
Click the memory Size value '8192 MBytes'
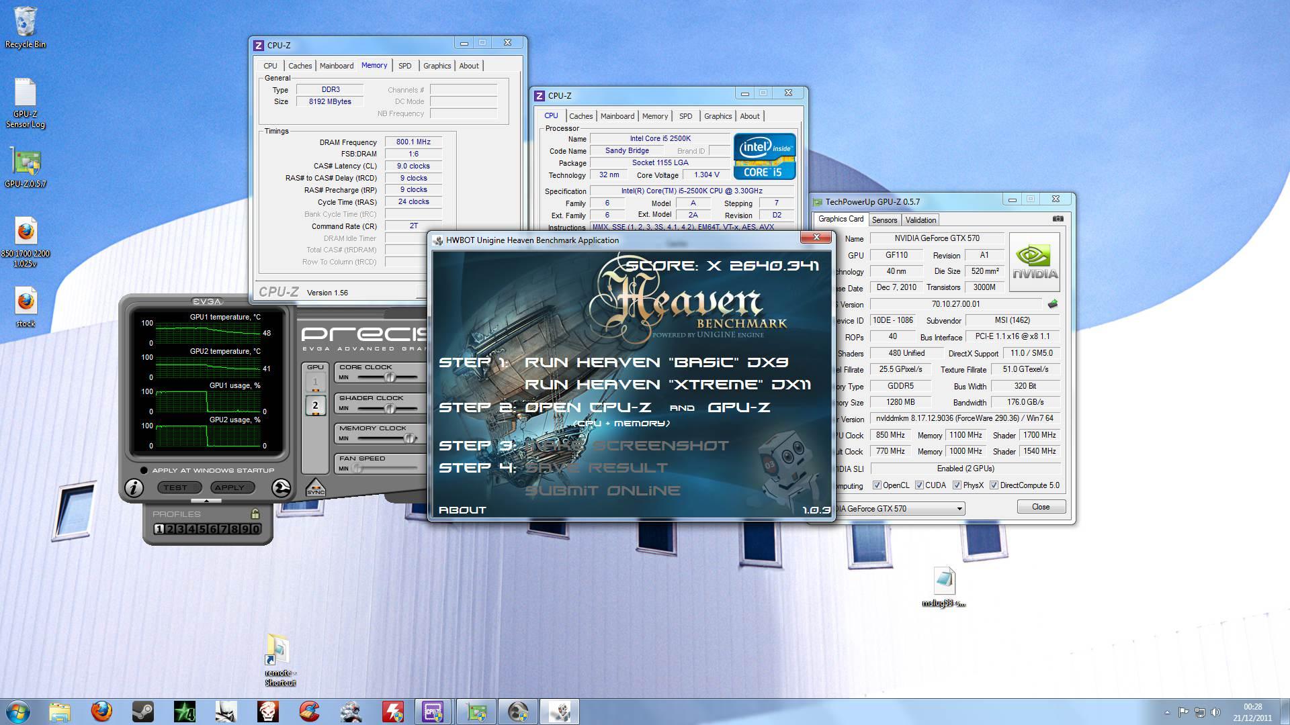[330, 102]
